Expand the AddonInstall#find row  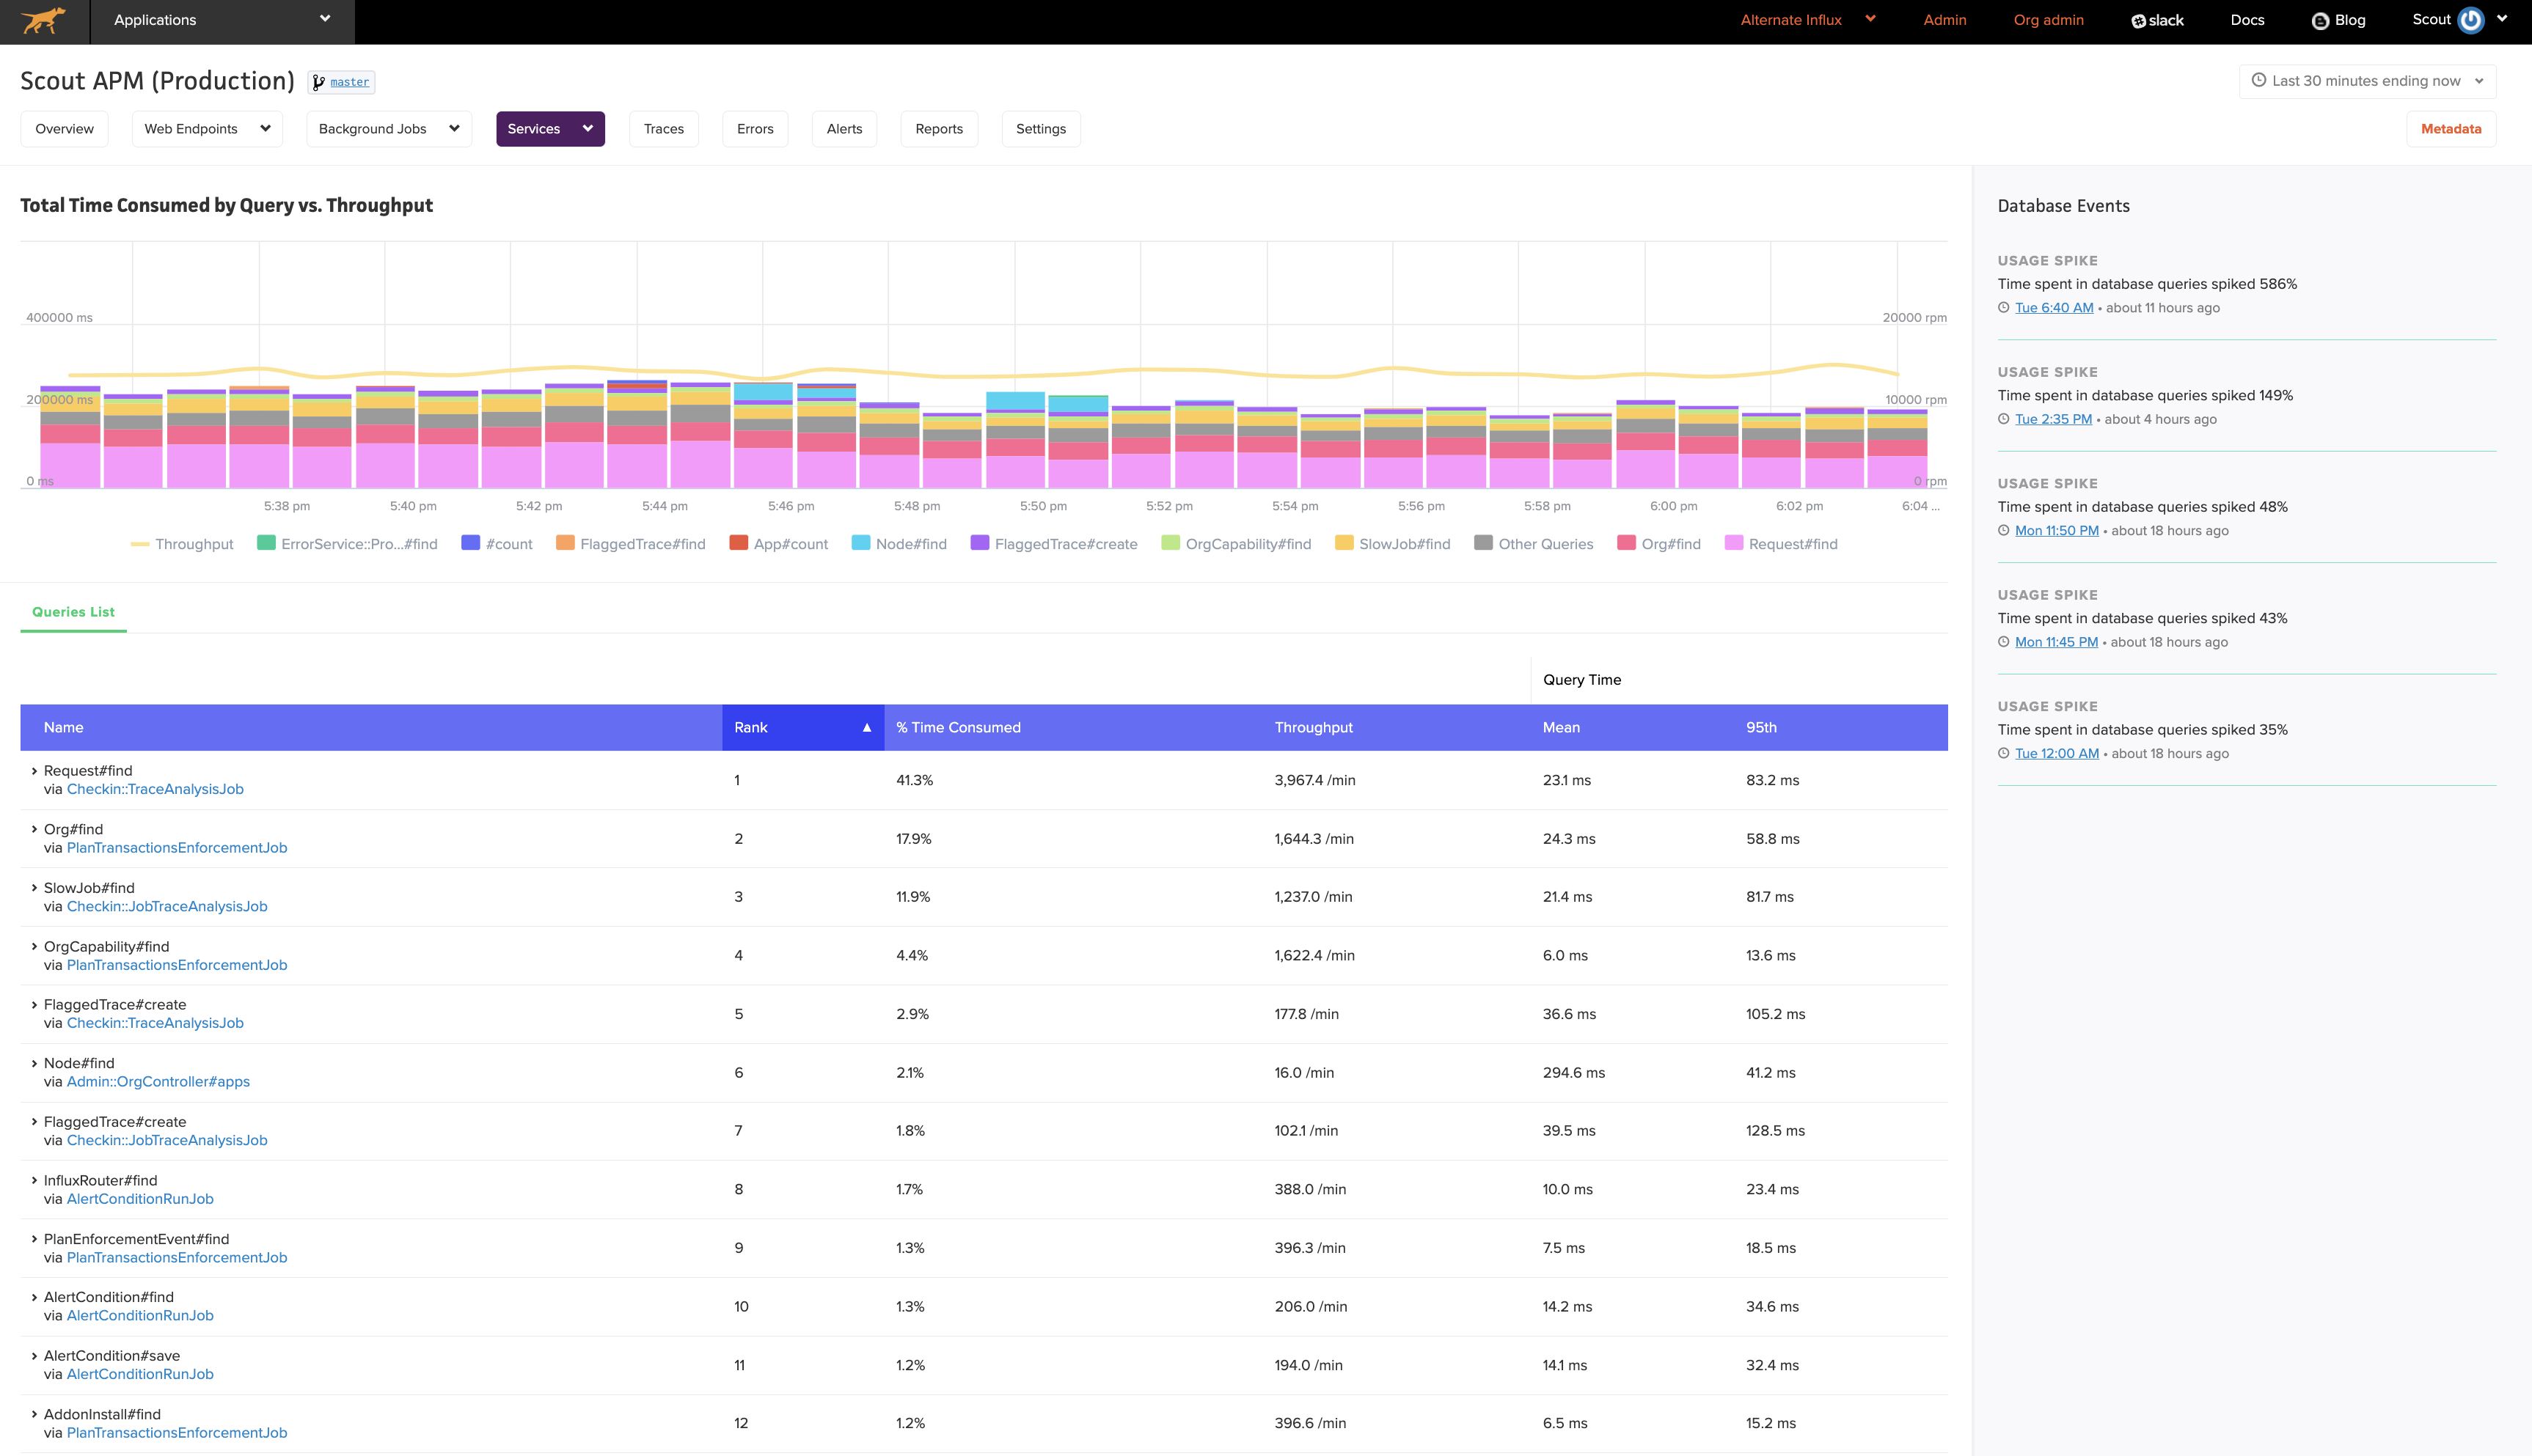point(34,1414)
